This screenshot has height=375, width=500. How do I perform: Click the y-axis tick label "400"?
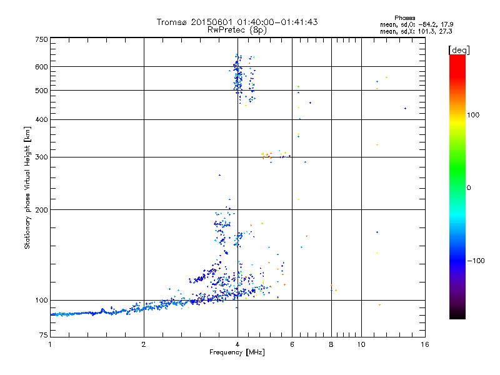click(41, 119)
